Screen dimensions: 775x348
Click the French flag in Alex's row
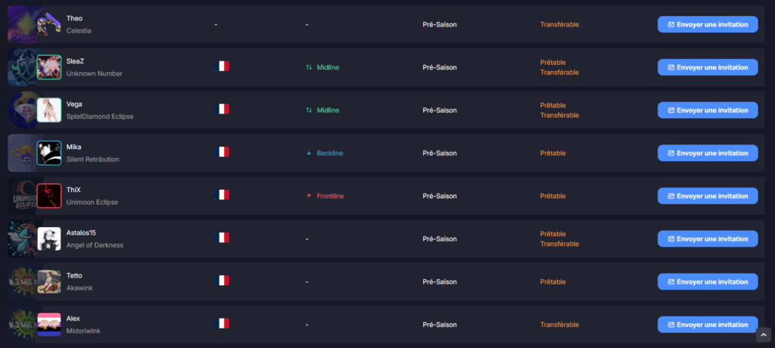tap(222, 324)
